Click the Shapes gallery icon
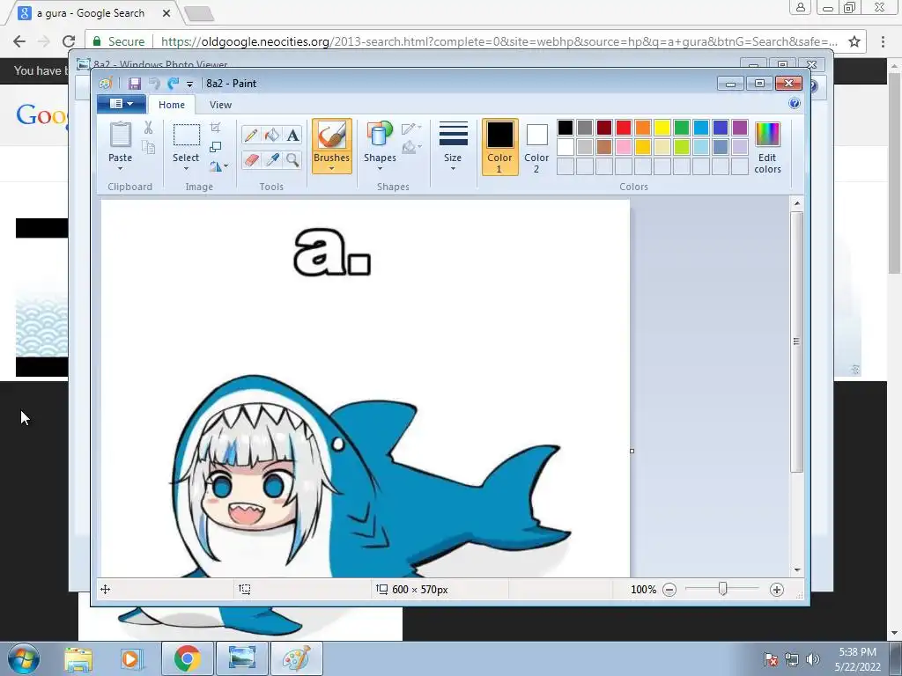This screenshot has width=902, height=676. [380, 135]
